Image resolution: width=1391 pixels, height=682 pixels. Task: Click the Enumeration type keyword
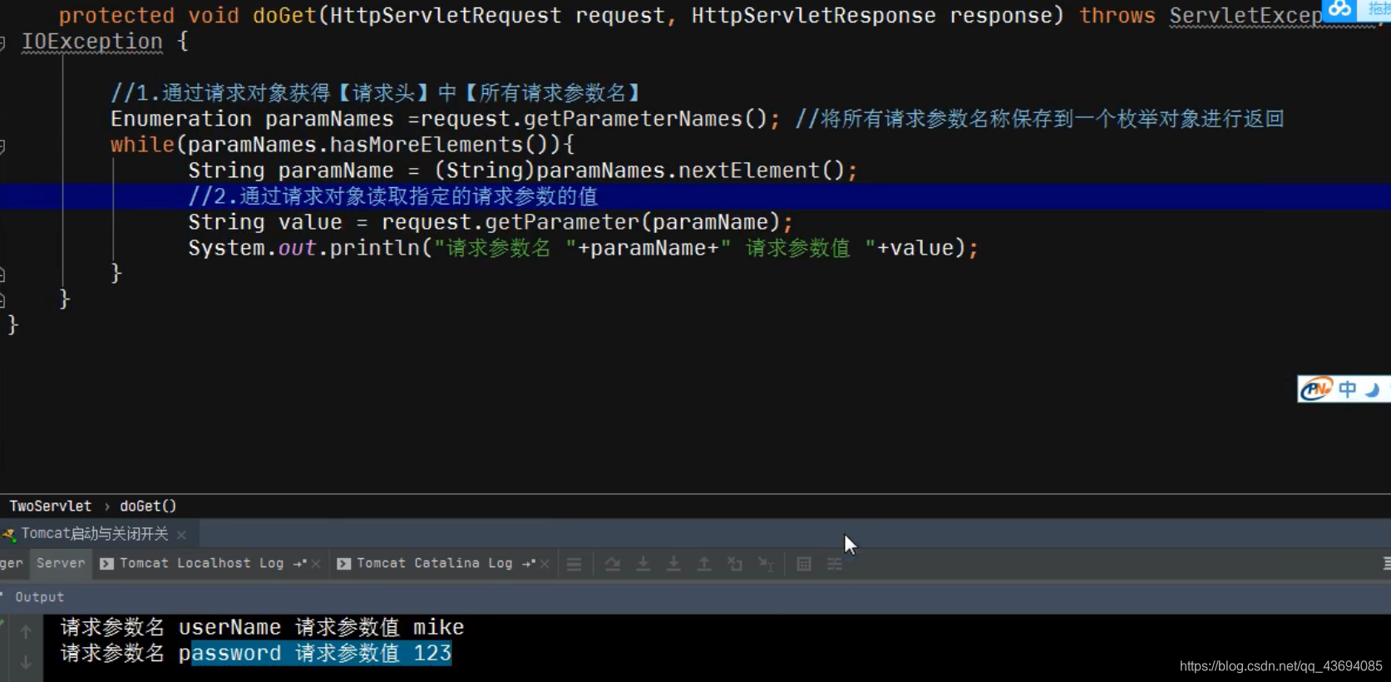pyautogui.click(x=181, y=119)
